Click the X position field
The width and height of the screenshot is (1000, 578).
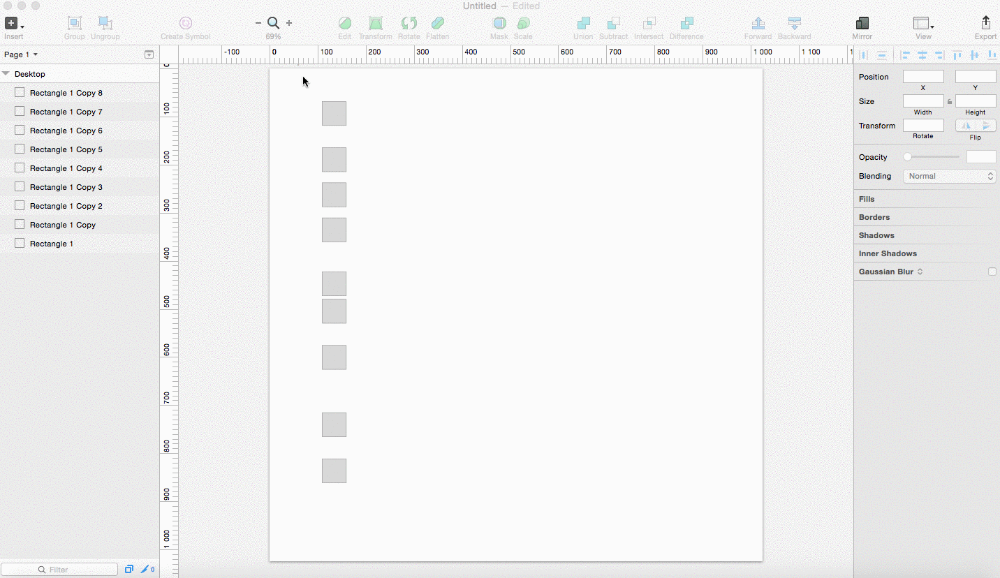pyautogui.click(x=923, y=77)
